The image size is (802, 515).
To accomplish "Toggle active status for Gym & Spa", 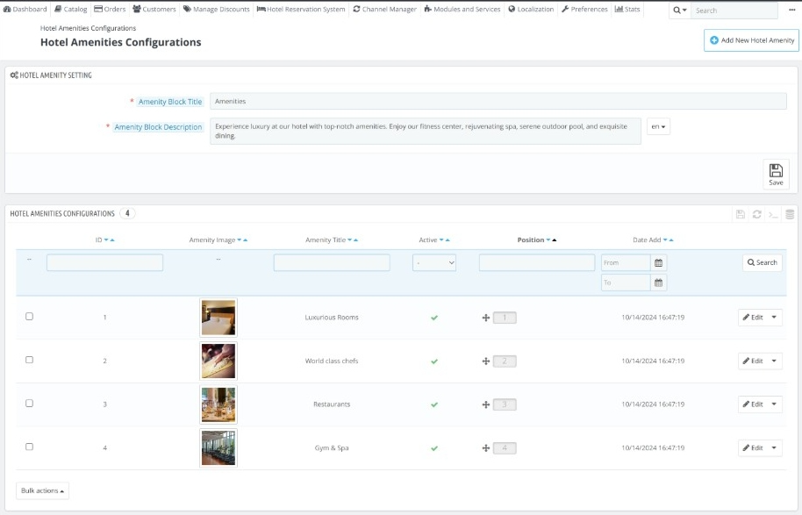I will pyautogui.click(x=434, y=448).
